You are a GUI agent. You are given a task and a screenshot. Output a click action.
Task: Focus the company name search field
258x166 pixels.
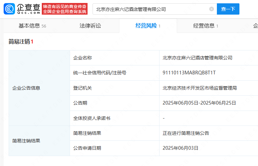pyautogui.click(x=151, y=9)
